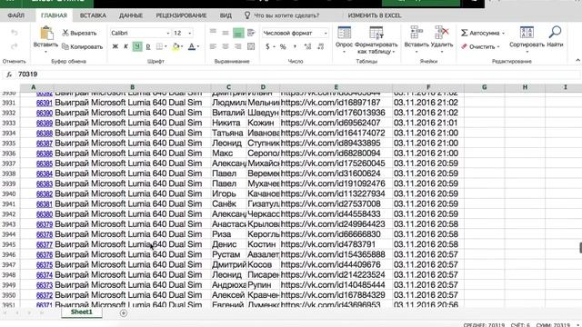Toggle bold Ж formatting
The image size is (582, 327).
[x=115, y=46]
